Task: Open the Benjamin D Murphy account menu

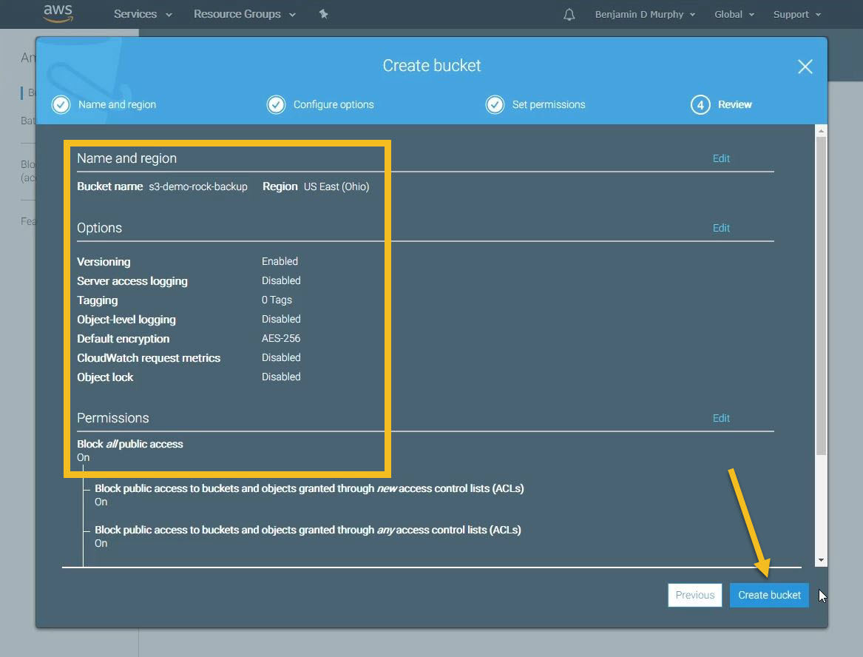Action: pyautogui.click(x=645, y=14)
